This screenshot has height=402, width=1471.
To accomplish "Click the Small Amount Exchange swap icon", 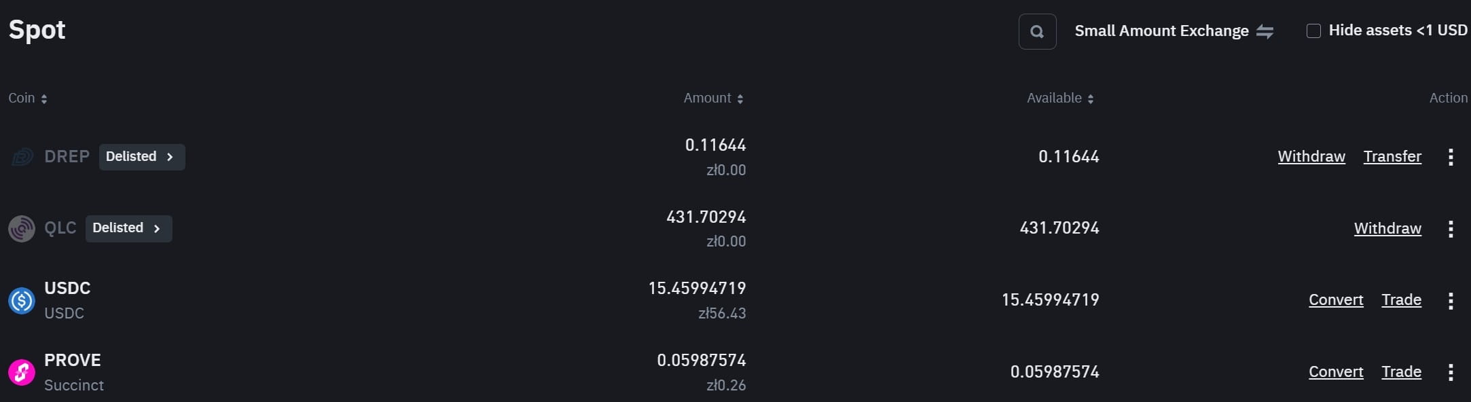I will coord(1265,31).
